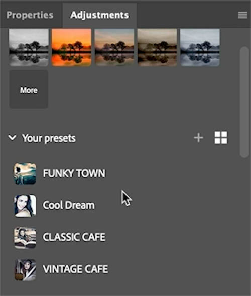251x296 pixels.
Task: Apply the faded warm-toned tree preset
Action: (114, 47)
